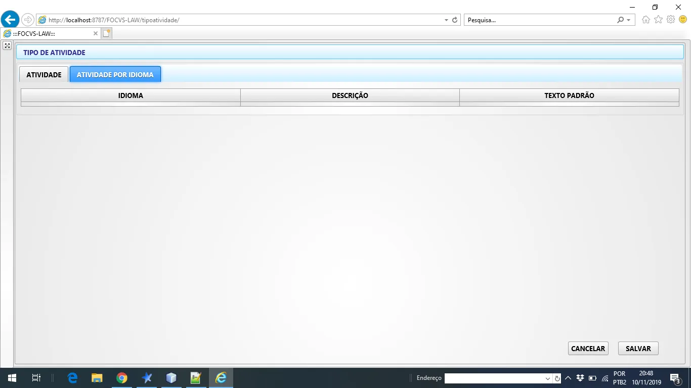
Task: Click the IDIOMA column header
Action: (x=131, y=95)
